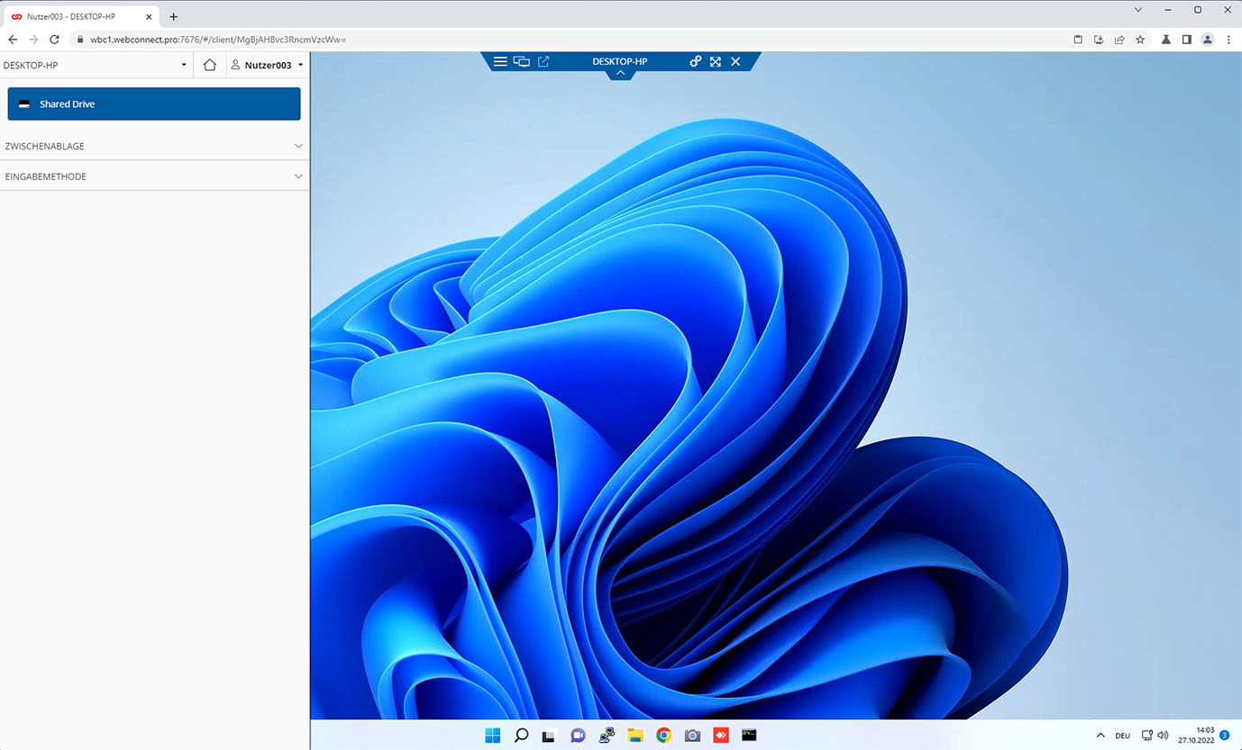The width and height of the screenshot is (1242, 750).
Task: Bookmark the page with the star icon
Action: (1142, 40)
